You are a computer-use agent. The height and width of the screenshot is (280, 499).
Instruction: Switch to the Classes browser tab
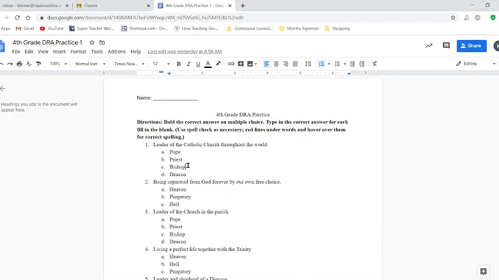coord(112,6)
